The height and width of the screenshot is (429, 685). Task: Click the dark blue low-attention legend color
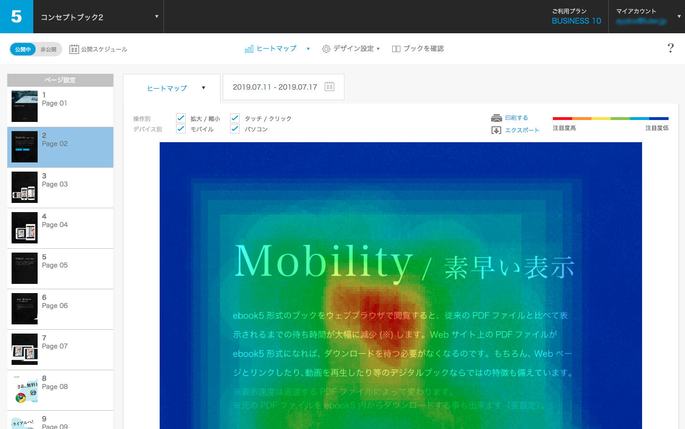point(659,118)
